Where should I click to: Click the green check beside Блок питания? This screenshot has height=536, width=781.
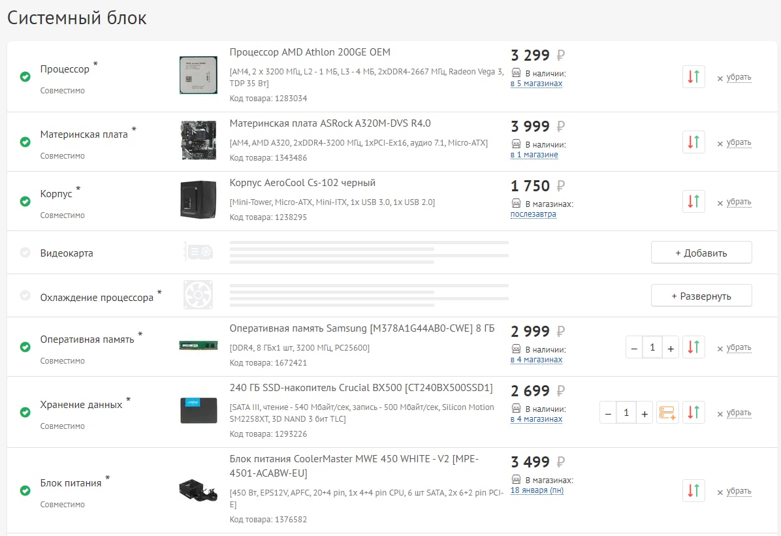coord(25,491)
